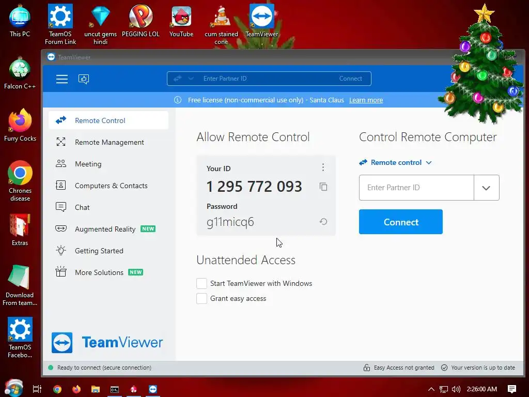
Task: Click the version up-to-date check icon
Action: click(x=444, y=368)
